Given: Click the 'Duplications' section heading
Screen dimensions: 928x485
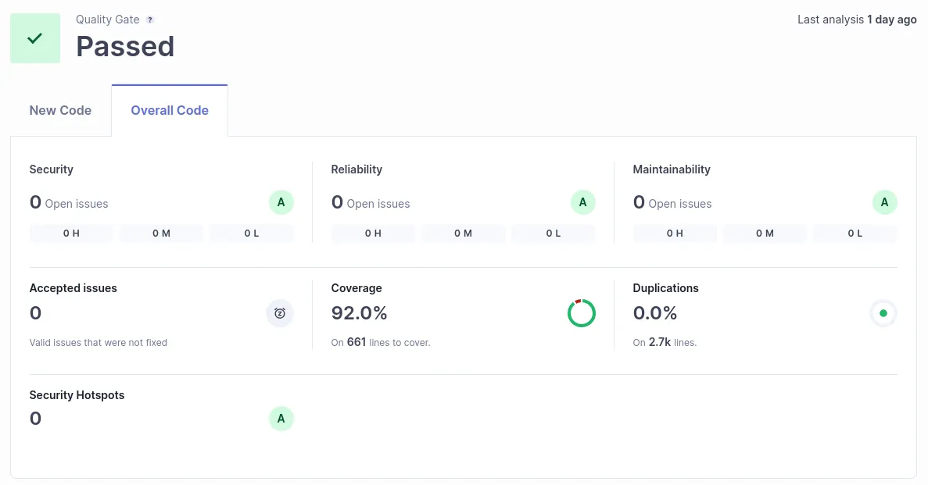Looking at the screenshot, I should coord(666,288).
